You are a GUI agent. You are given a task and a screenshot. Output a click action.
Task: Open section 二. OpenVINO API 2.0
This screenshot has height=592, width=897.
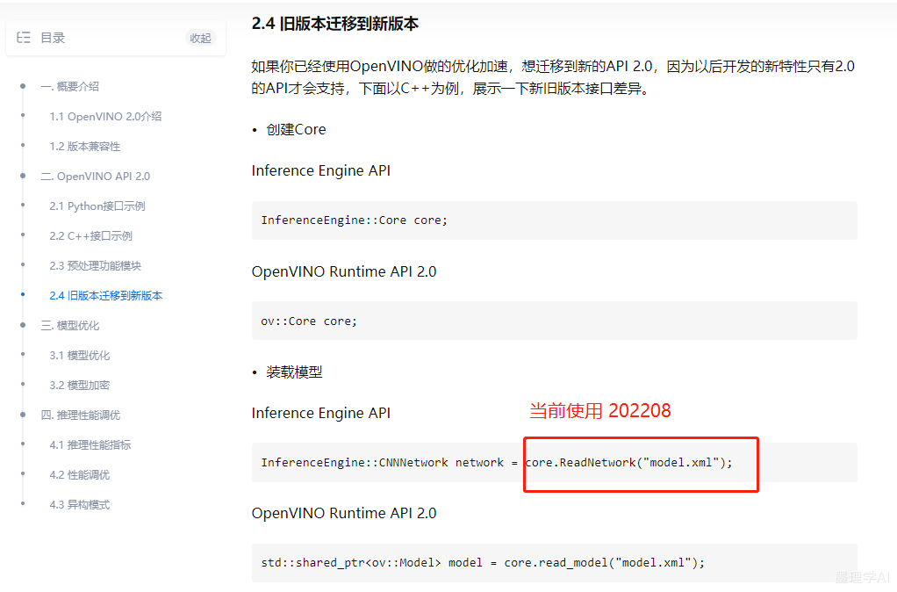(96, 176)
